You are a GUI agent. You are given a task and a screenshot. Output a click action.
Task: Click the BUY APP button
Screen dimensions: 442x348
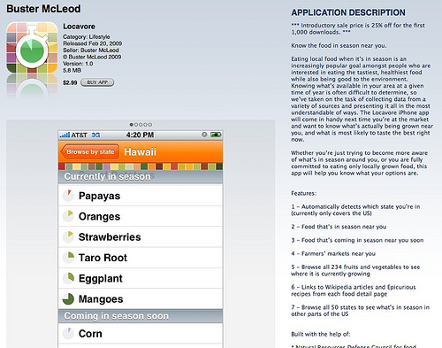(x=97, y=82)
